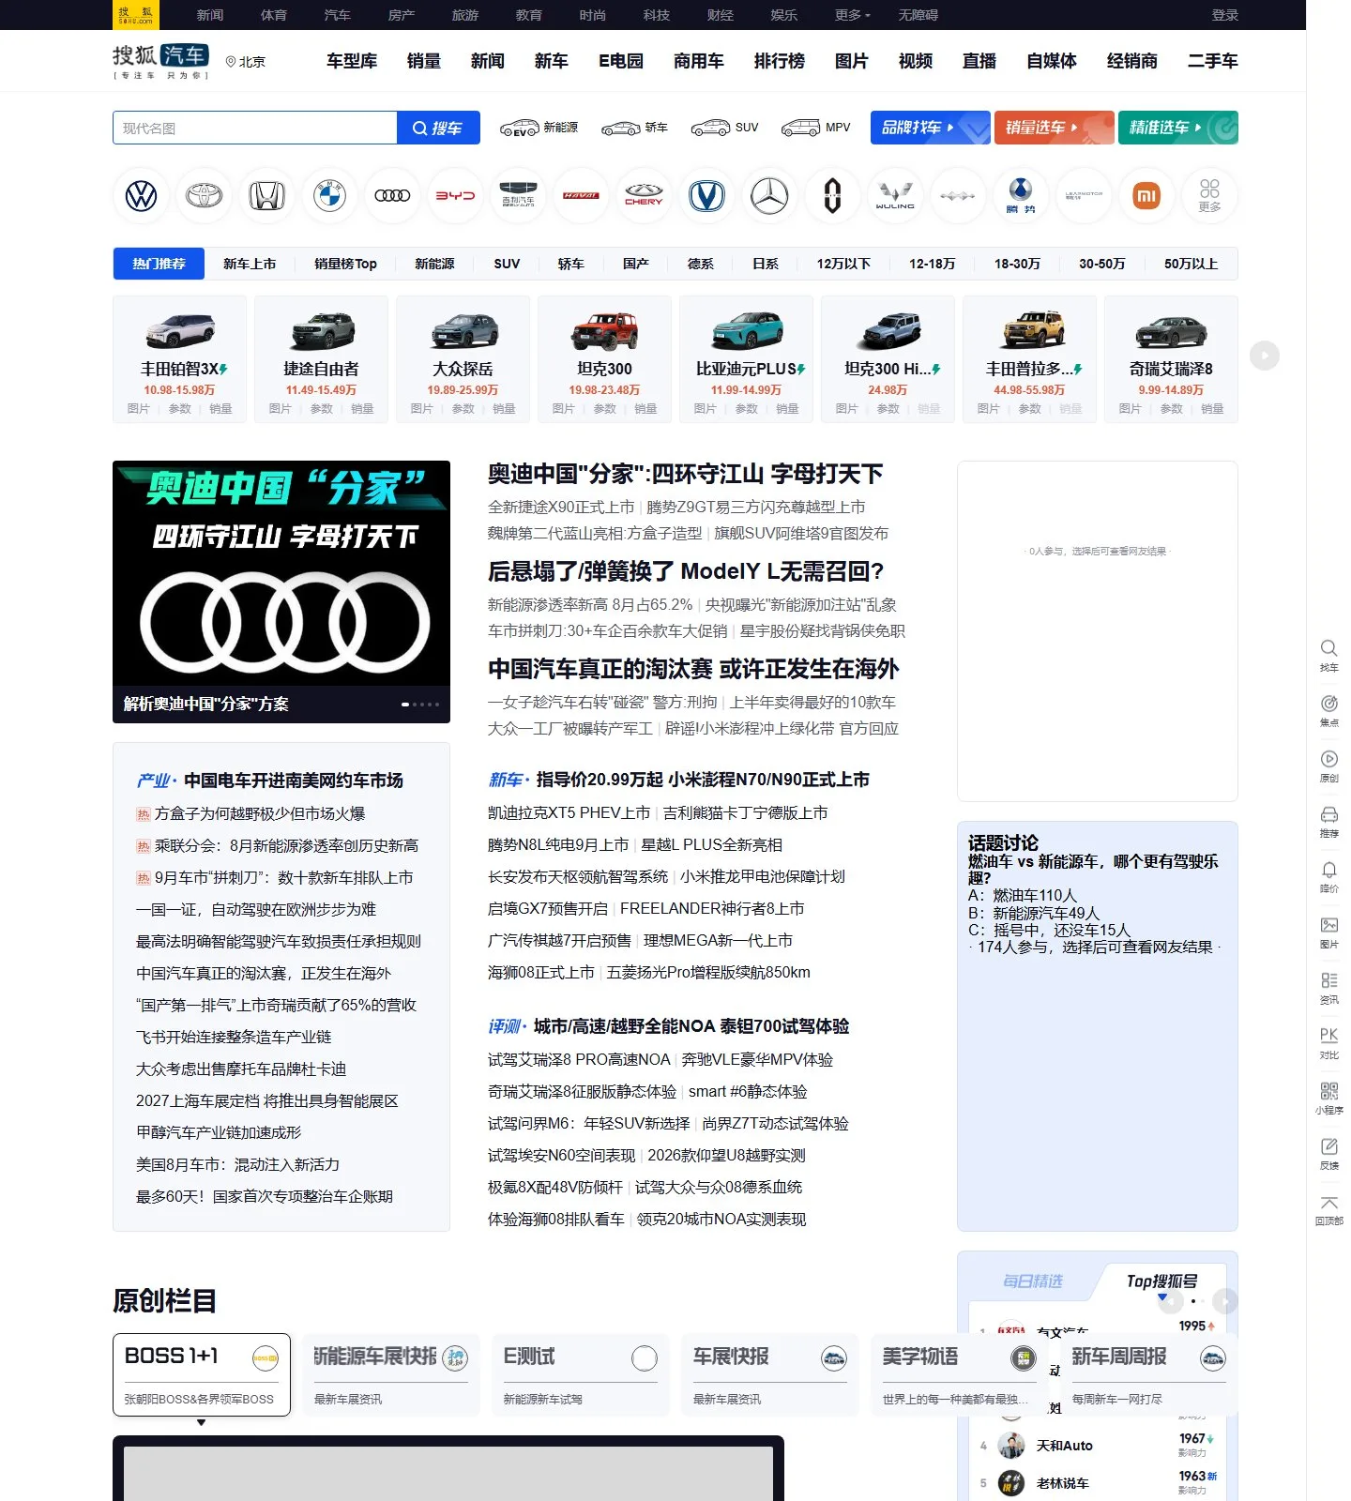
Task: Click the 回顶部 back-to-top icon
Action: pyautogui.click(x=1328, y=1209)
